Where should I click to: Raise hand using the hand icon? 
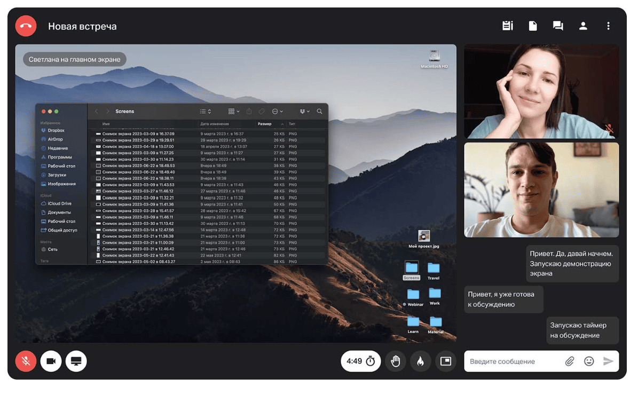tap(396, 361)
